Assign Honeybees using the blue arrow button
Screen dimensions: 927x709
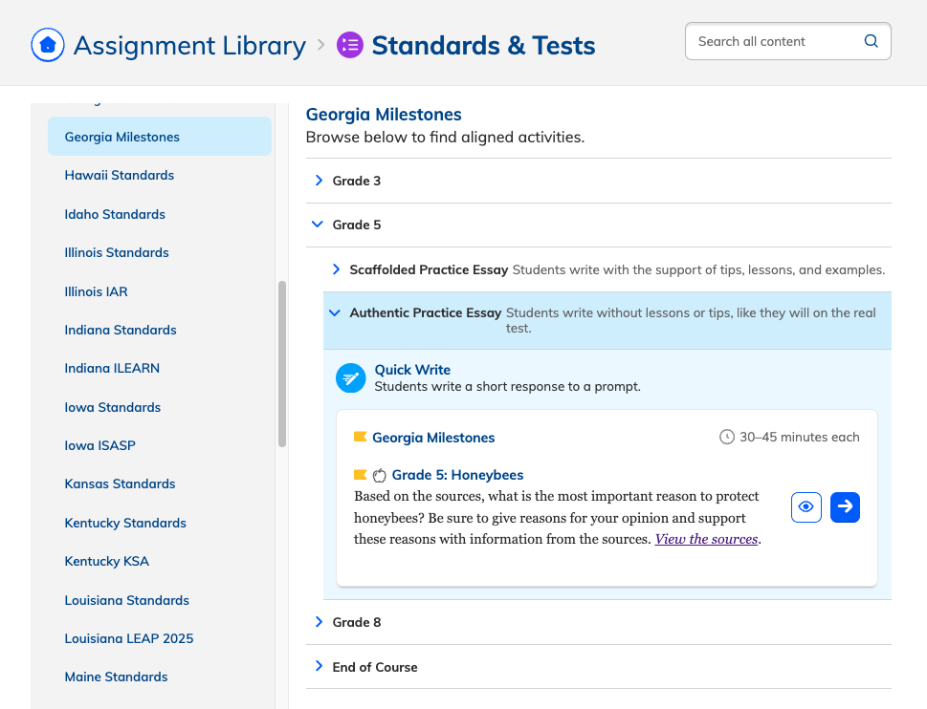845,507
